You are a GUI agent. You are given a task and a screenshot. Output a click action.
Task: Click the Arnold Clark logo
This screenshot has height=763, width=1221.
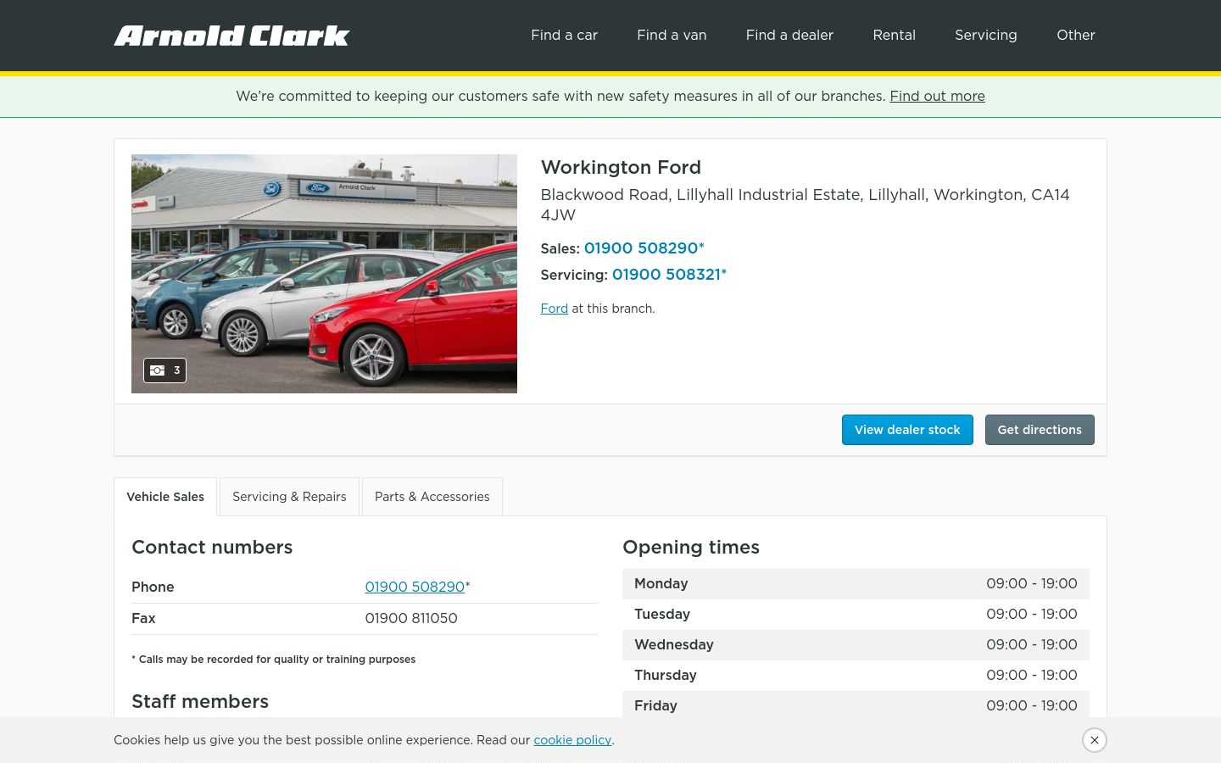click(231, 36)
